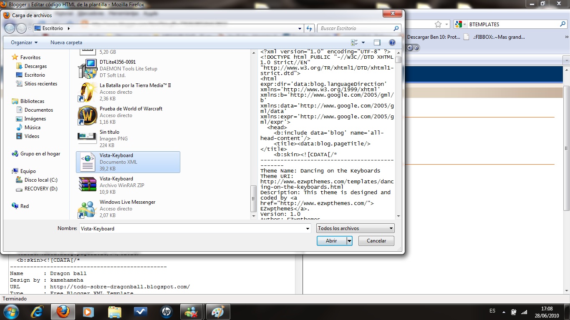Select Vista-Keyboard WinRAR ZIP archive
This screenshot has width=570, height=320.
click(x=128, y=185)
